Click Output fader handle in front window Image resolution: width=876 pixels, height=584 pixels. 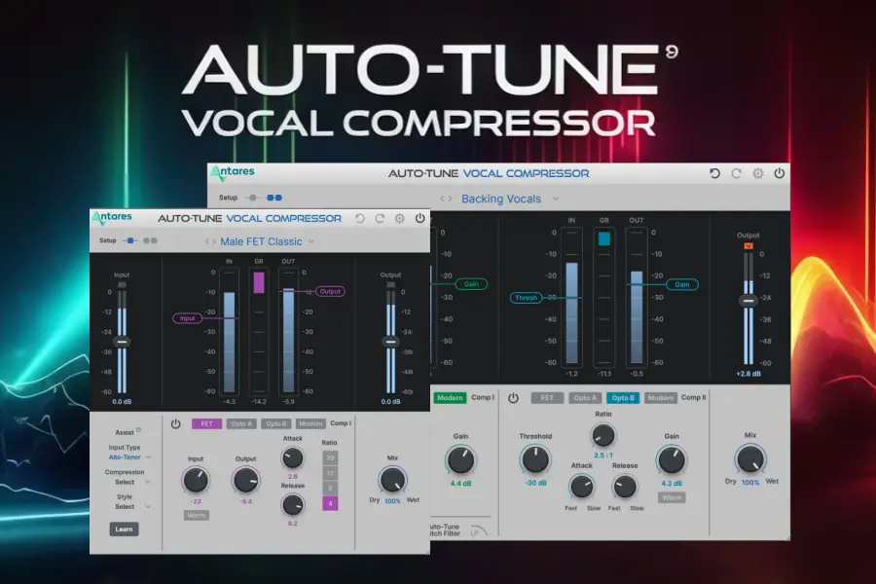(x=390, y=342)
